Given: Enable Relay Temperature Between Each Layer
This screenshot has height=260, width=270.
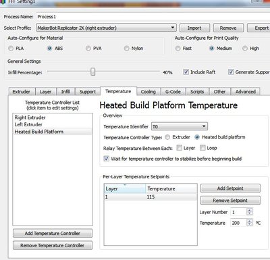Looking at the screenshot, I should [180, 148].
